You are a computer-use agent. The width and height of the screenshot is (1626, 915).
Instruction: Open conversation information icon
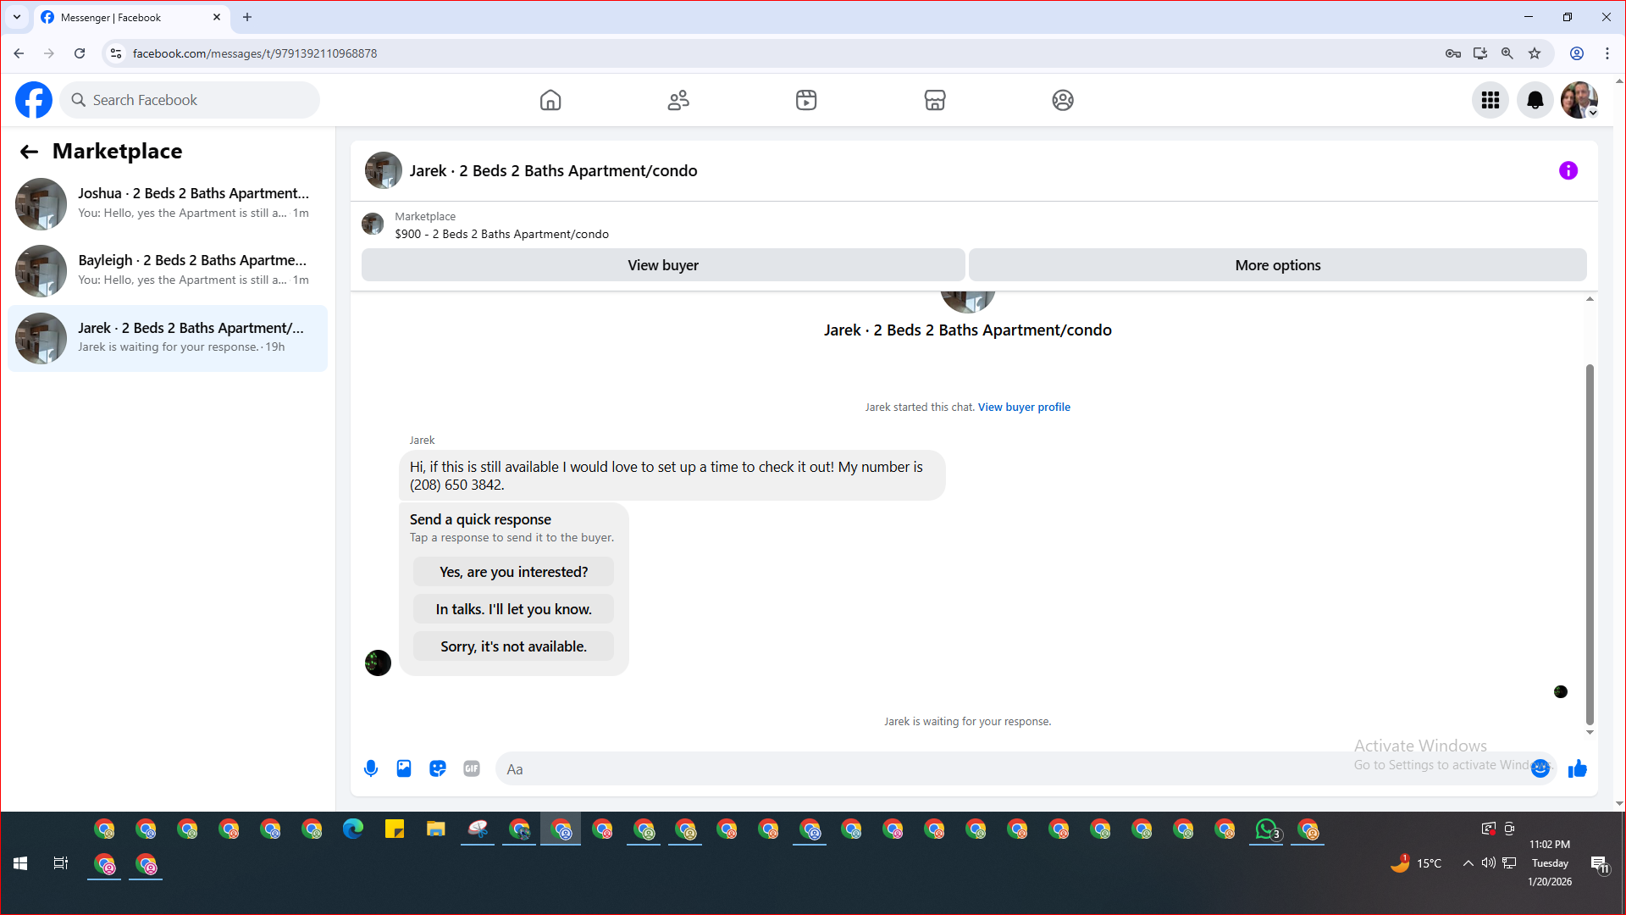[1568, 170]
